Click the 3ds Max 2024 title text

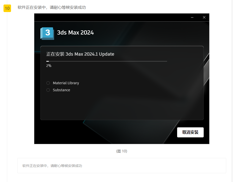75,33
